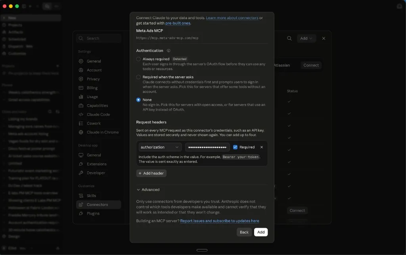Select Connectors in settings sidebar
The height and width of the screenshot is (255, 406).
[x=98, y=205]
